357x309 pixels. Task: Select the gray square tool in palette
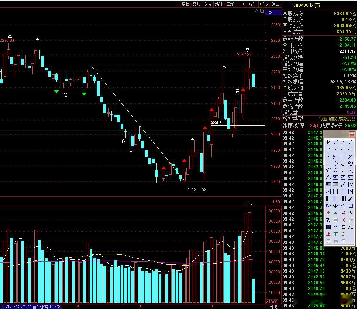pos(336,220)
